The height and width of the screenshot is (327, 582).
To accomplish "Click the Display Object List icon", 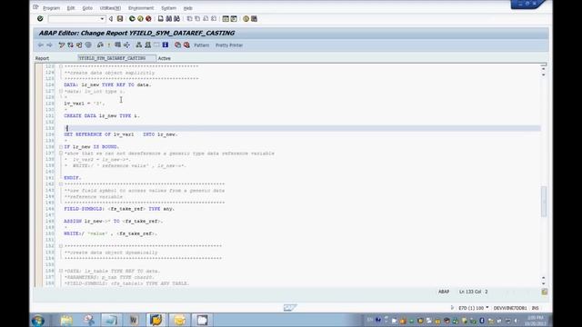I will (x=139, y=45).
